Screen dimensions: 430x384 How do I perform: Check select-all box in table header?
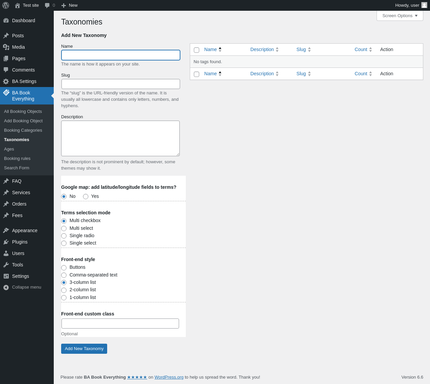pyautogui.click(x=197, y=50)
